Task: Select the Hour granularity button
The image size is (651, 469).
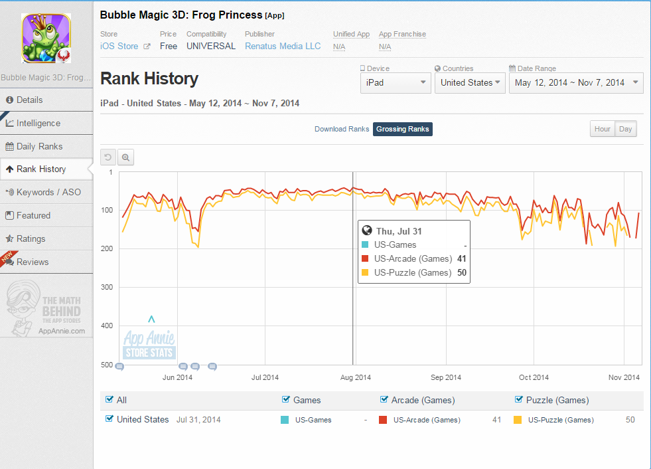Action: [x=603, y=129]
